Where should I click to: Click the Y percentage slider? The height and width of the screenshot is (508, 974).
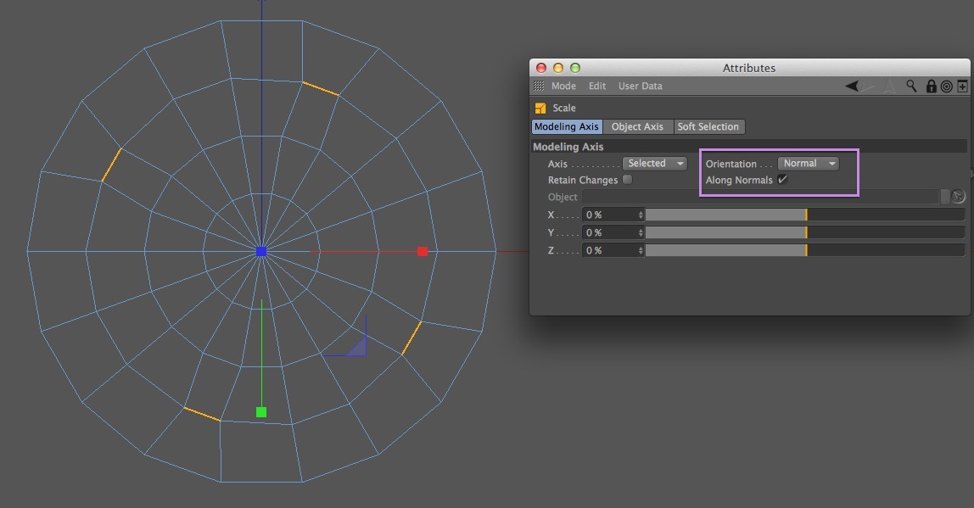(805, 232)
